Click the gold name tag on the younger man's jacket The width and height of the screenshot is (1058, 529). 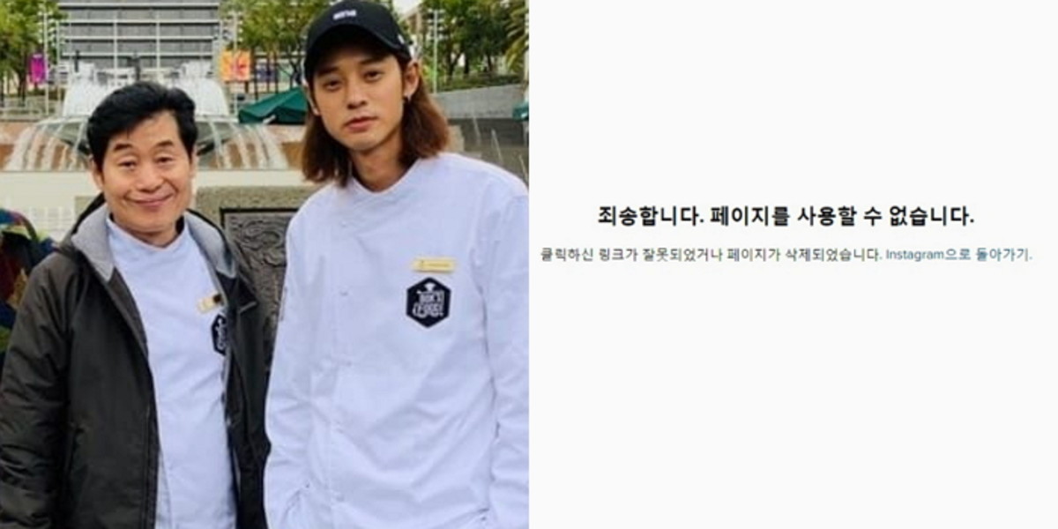(x=433, y=264)
